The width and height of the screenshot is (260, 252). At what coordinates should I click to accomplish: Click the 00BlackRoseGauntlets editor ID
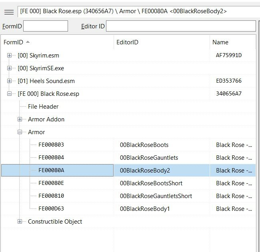[149, 158]
